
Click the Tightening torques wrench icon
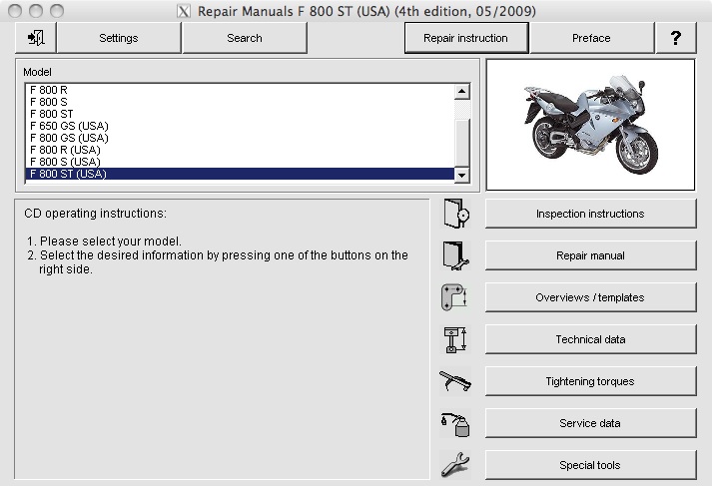tap(455, 381)
